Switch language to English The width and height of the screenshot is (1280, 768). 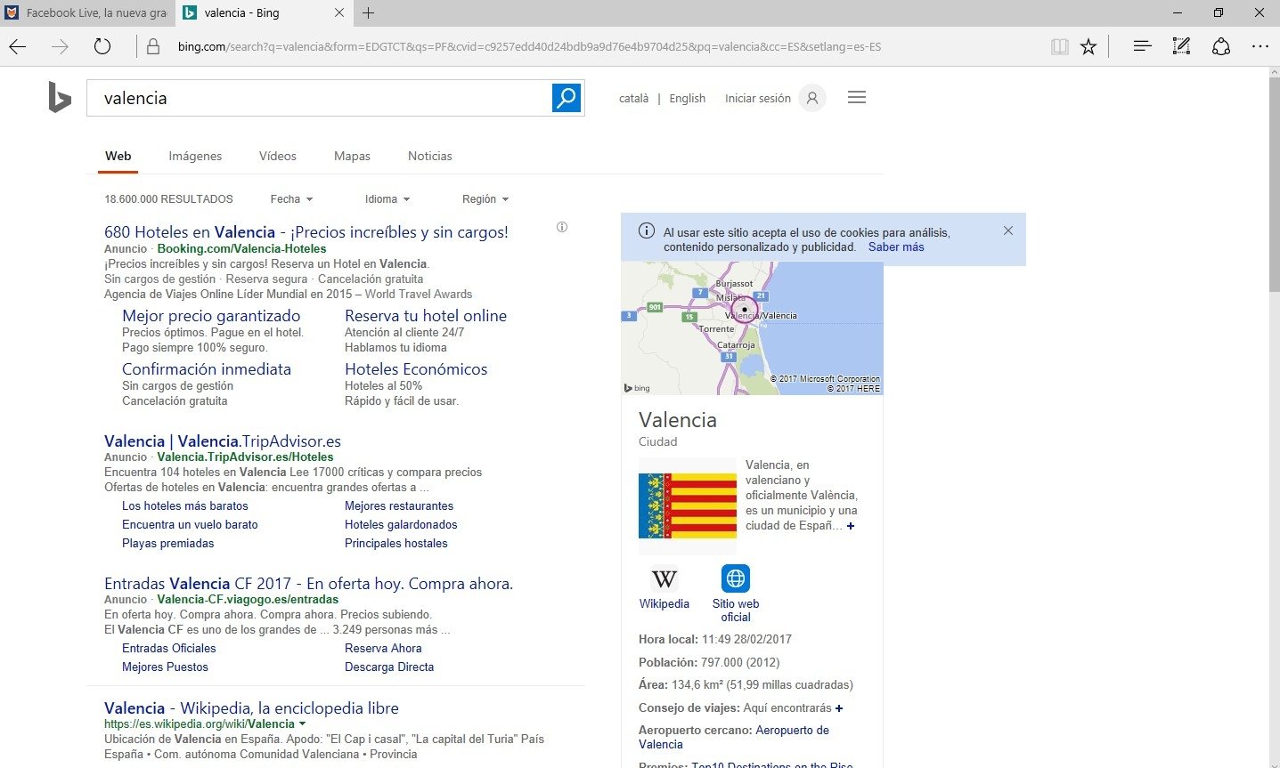pos(688,99)
